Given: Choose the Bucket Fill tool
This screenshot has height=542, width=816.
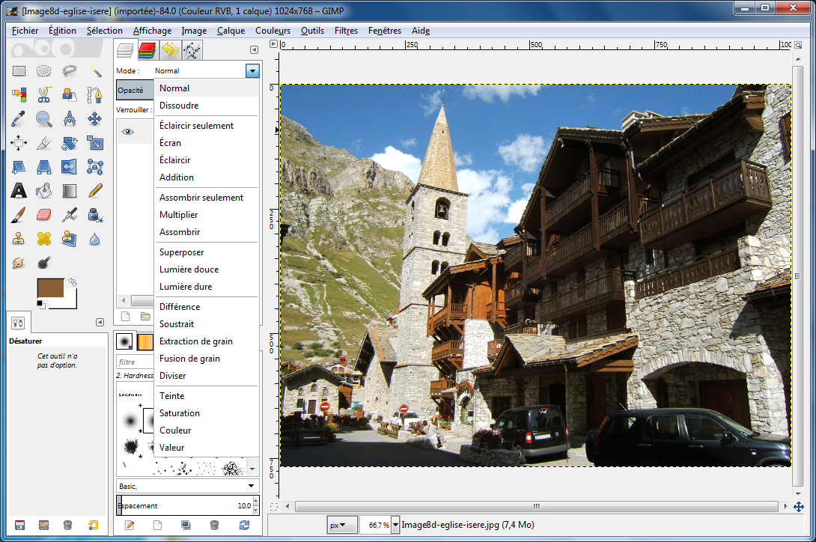Looking at the screenshot, I should (43, 191).
